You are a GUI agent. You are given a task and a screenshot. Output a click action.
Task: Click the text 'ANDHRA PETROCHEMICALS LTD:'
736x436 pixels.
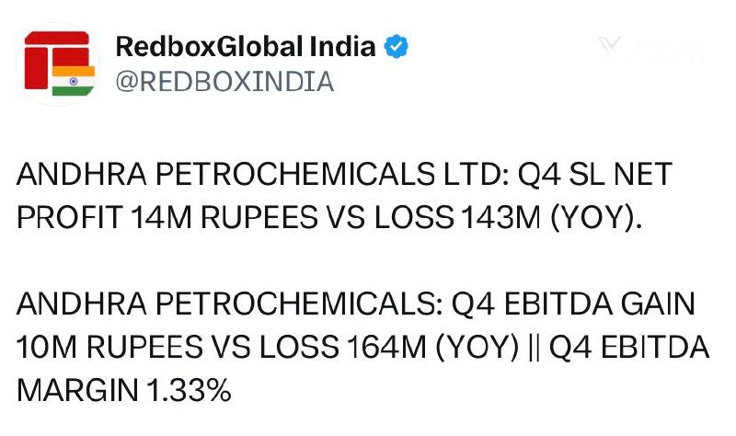pos(263,174)
